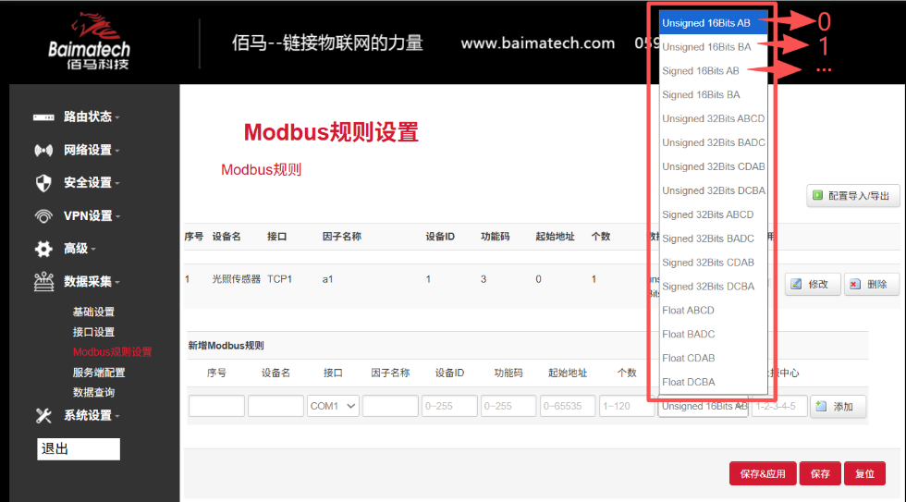Viewport: 906px width, 502px height.
Task: Click the network settings antenna icon
Action: 43,150
